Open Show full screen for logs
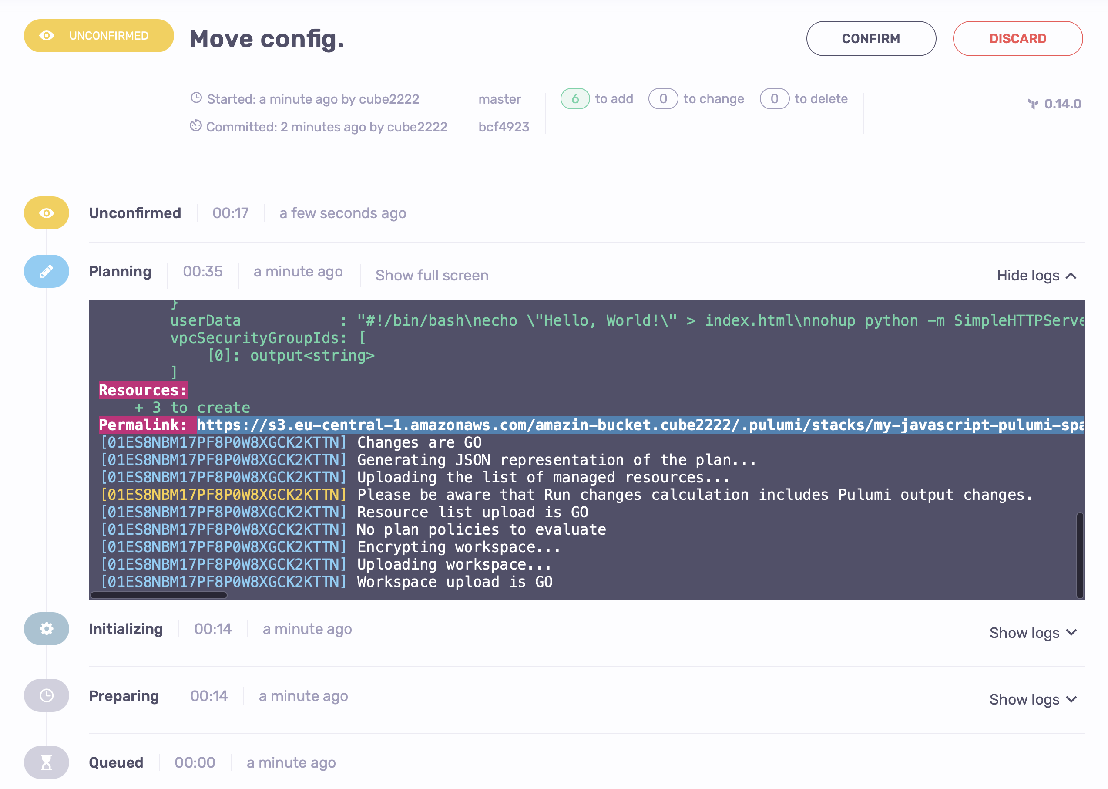Viewport: 1108px width, 789px height. click(432, 276)
